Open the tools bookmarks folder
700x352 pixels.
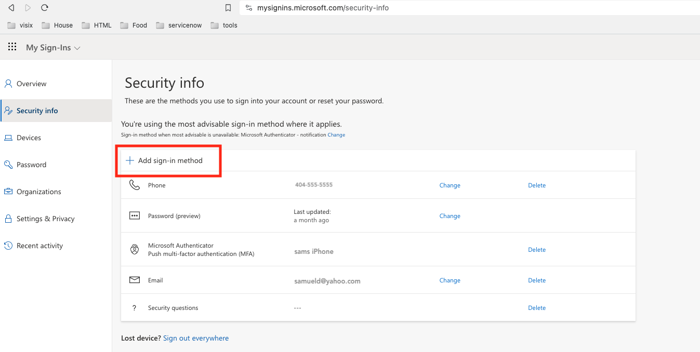[224, 25]
